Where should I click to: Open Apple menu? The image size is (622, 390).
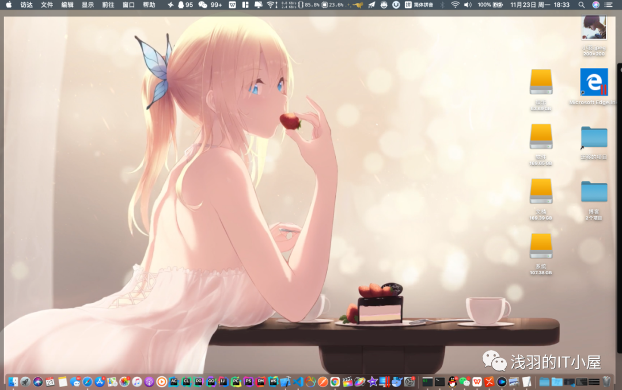[x=9, y=5]
